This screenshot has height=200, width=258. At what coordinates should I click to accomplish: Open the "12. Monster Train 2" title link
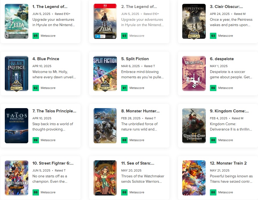pyautogui.click(x=228, y=163)
